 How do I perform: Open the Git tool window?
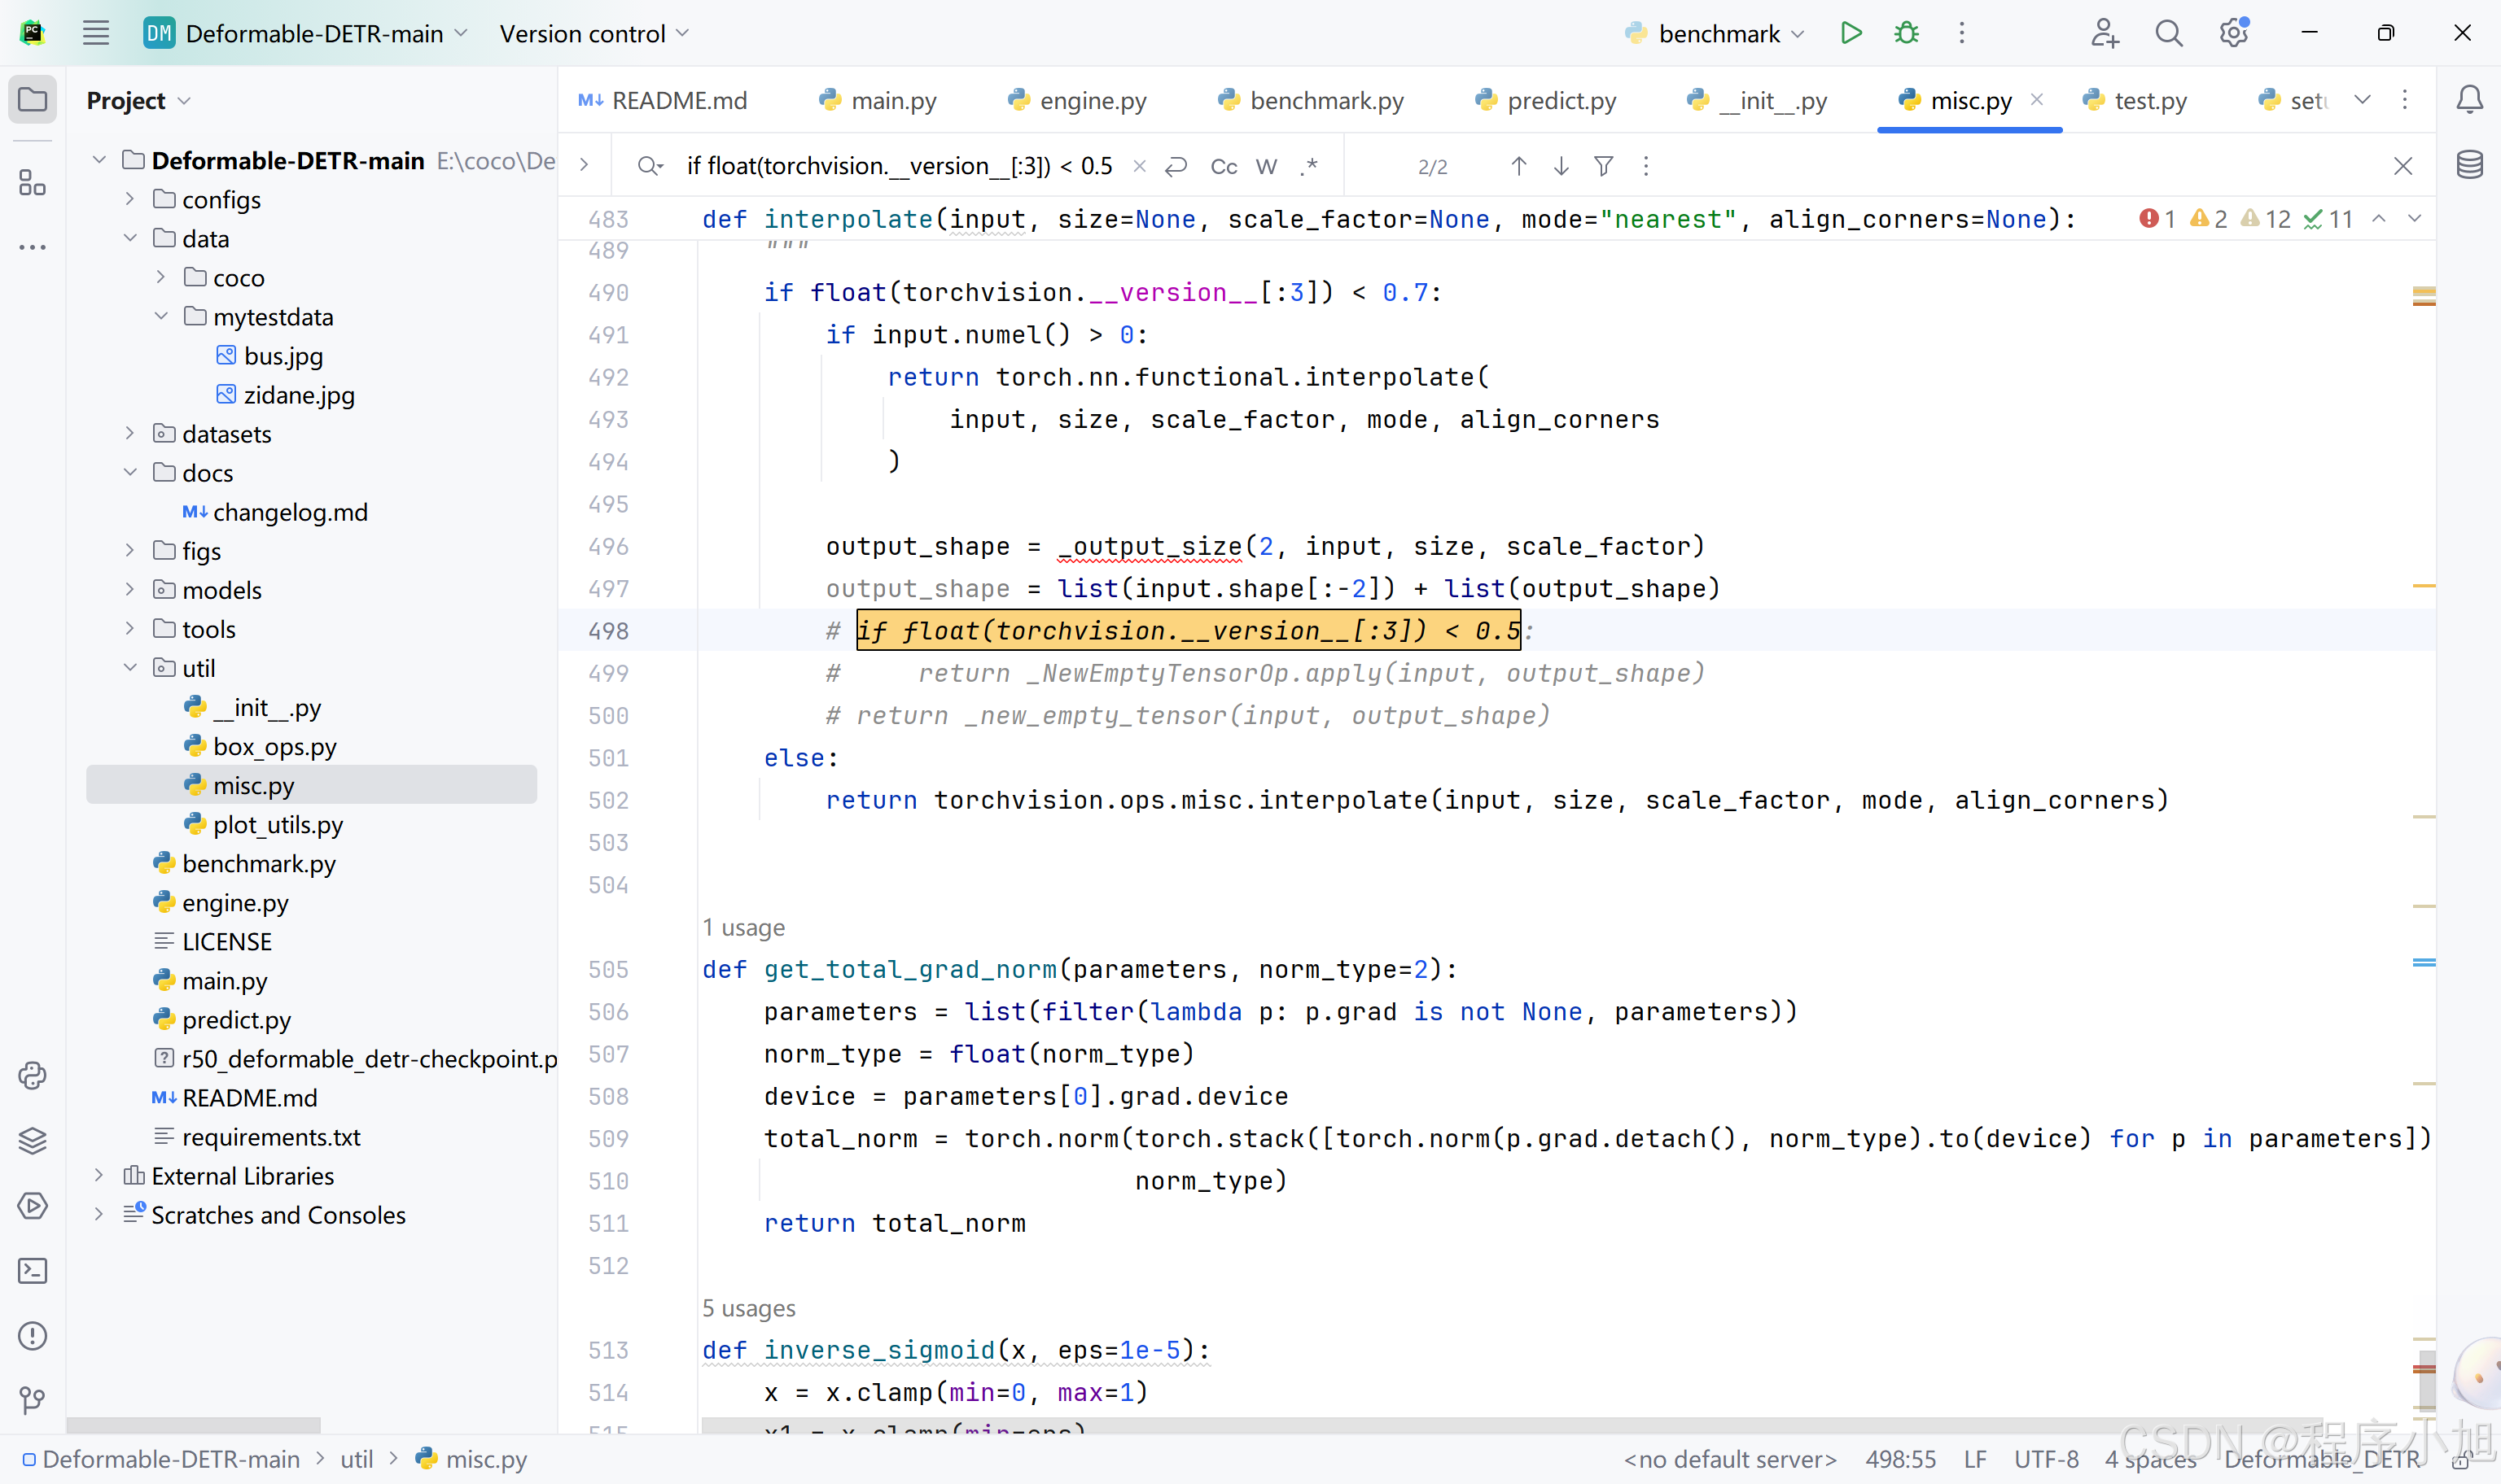33,1401
